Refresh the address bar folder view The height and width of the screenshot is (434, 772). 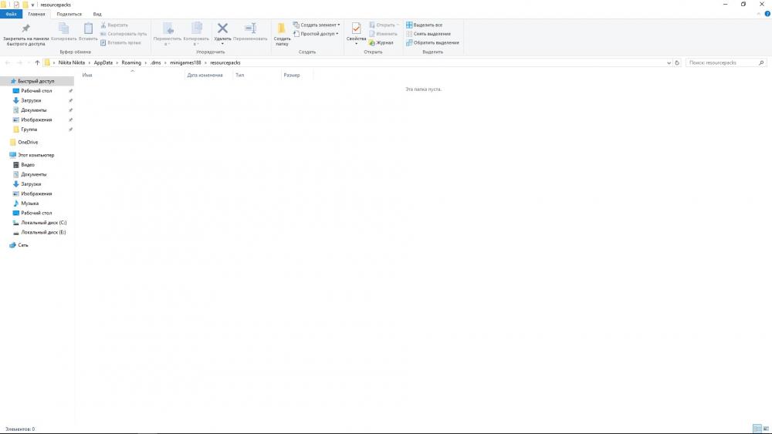click(x=677, y=62)
